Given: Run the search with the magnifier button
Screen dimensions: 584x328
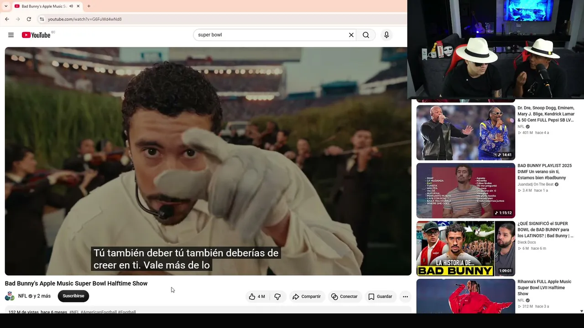Looking at the screenshot, I should 366,35.
